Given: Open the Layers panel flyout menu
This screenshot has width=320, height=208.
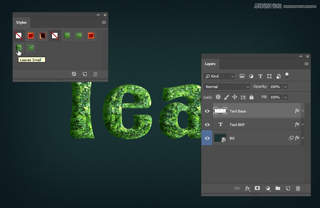Looking at the screenshot, I should (306, 64).
